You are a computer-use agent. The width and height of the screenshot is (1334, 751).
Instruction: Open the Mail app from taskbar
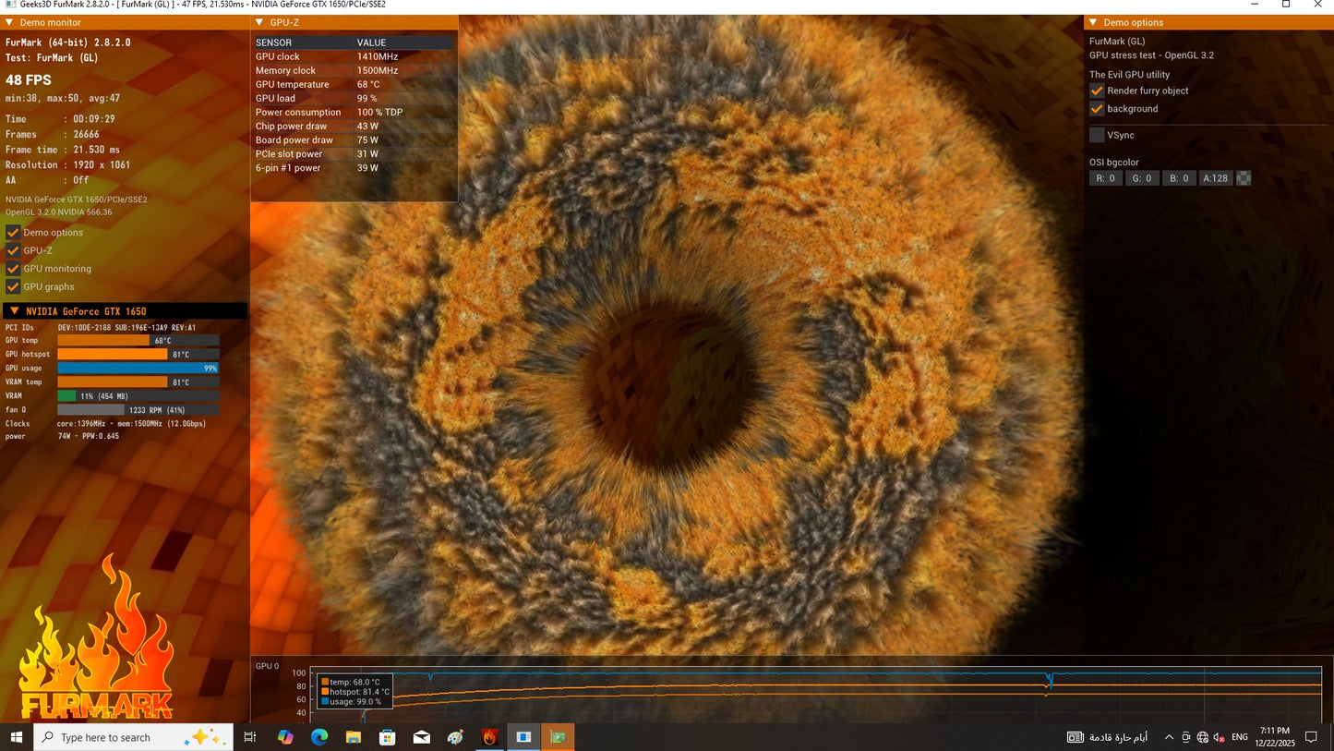422,737
